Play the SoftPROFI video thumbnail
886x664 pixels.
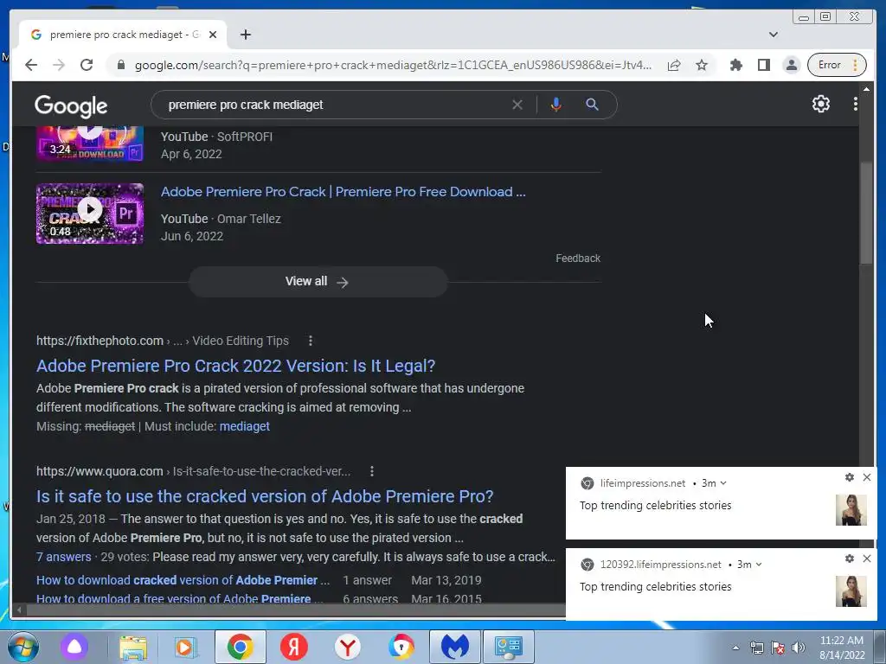pos(90,144)
